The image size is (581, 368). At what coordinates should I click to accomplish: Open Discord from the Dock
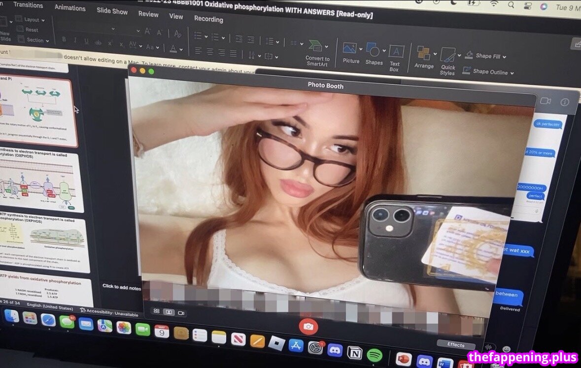pyautogui.click(x=335, y=350)
